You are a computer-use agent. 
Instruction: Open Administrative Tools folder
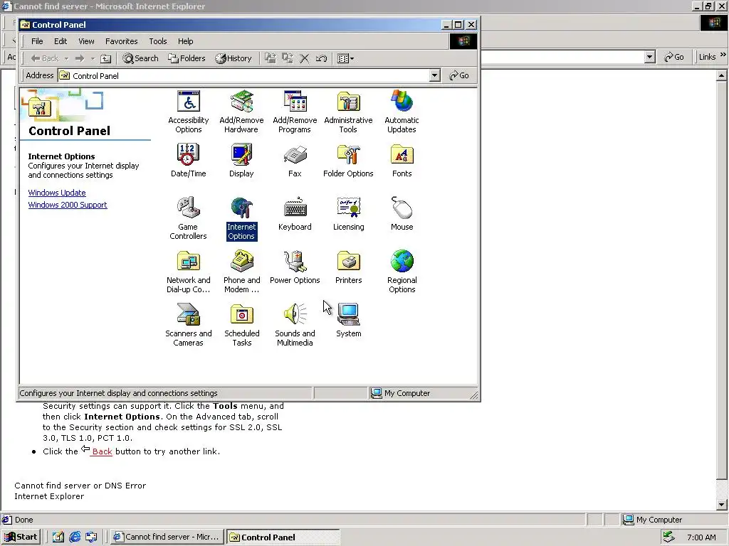coord(348,112)
